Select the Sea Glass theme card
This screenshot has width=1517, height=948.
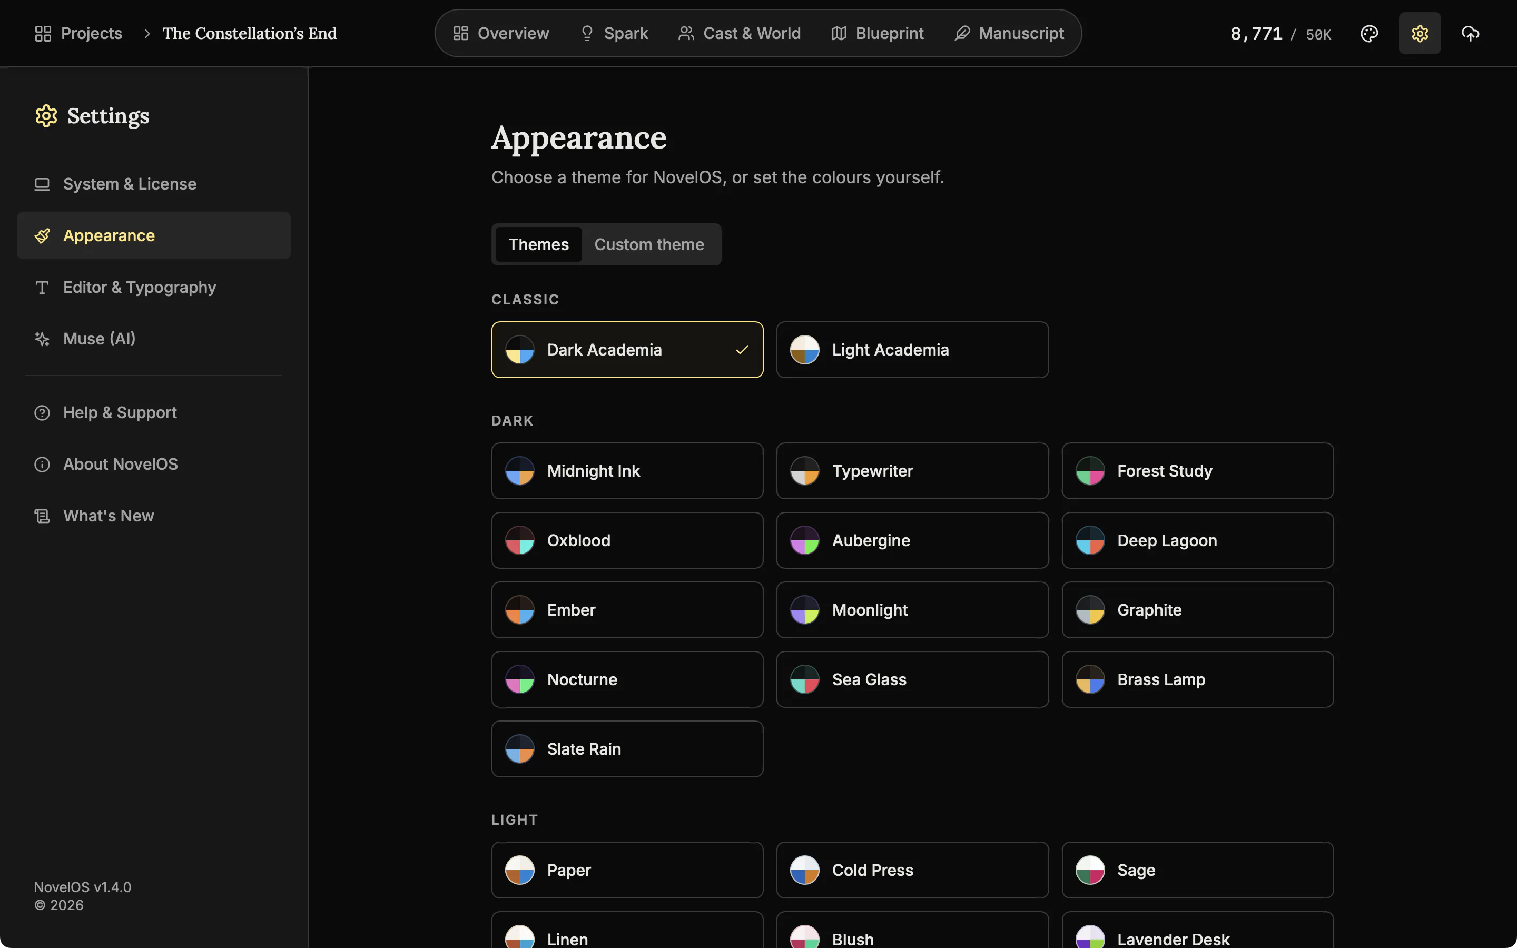(x=912, y=679)
